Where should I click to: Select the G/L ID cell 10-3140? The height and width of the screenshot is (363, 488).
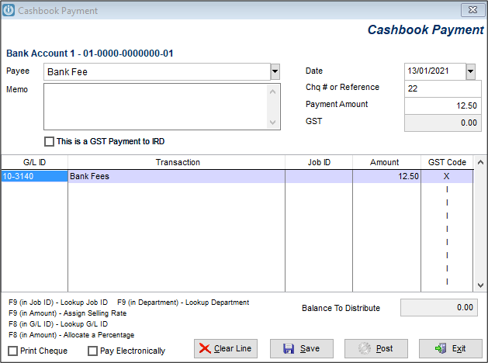[34, 176]
